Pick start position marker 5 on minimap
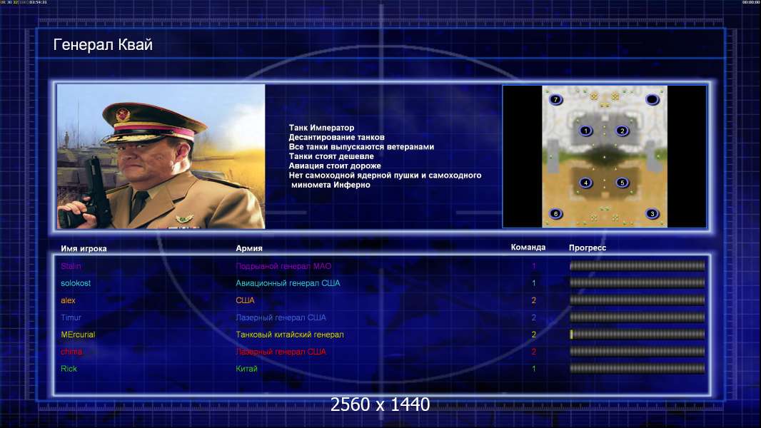Image resolution: width=761 pixels, height=428 pixels. tap(623, 183)
